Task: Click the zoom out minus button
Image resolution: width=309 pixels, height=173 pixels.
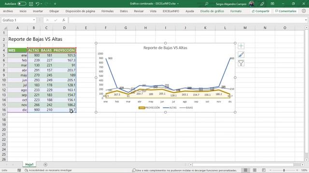Action: tap(270, 170)
